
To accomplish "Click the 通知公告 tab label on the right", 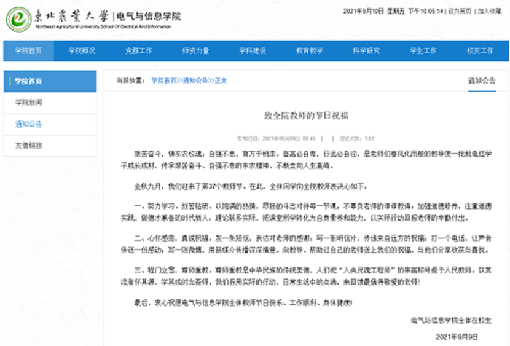I will click(x=481, y=81).
